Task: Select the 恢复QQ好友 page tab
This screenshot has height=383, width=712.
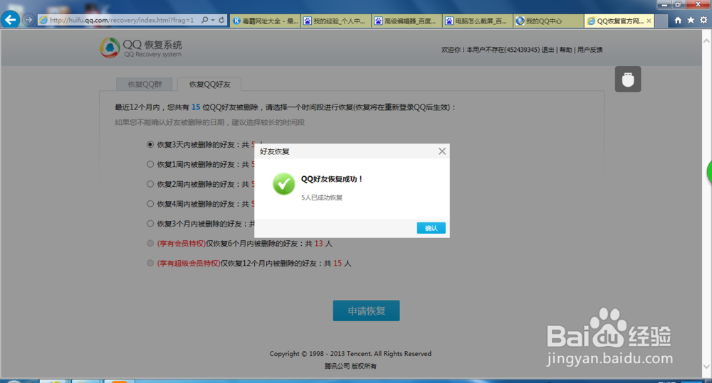Action: [x=209, y=85]
